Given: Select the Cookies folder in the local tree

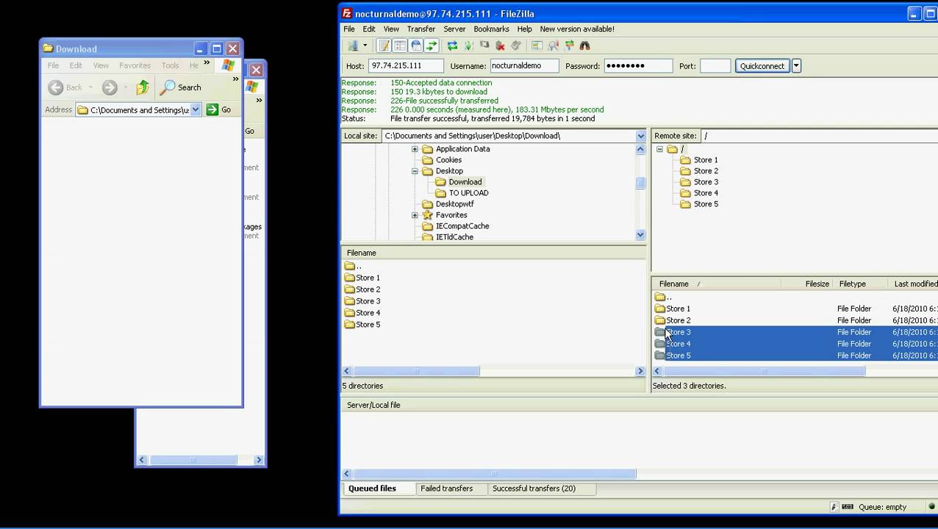Looking at the screenshot, I should click(448, 160).
